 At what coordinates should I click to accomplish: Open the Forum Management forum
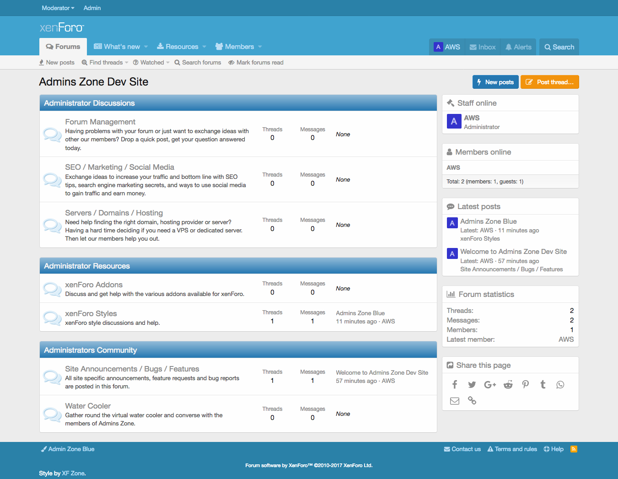(x=100, y=122)
